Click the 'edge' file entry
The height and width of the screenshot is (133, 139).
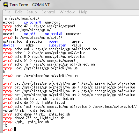(30, 45)
